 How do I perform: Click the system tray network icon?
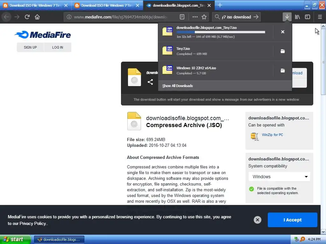click(x=297, y=239)
